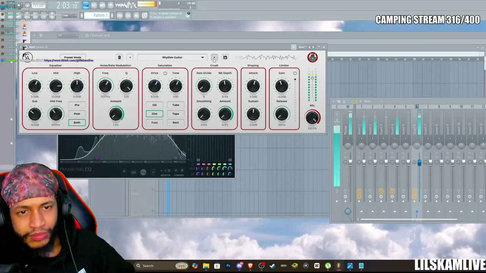Click the Equaliser High knob

pos(77,86)
